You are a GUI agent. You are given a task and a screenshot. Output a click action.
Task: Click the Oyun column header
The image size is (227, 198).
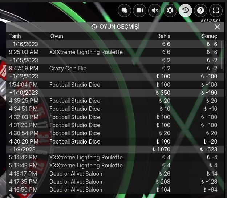[57, 36]
